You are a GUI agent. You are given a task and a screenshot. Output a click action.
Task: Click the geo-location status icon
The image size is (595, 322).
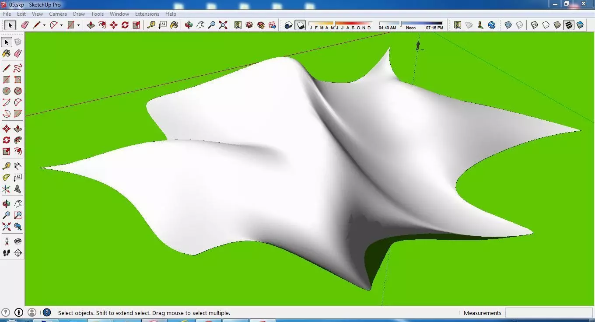(6, 312)
